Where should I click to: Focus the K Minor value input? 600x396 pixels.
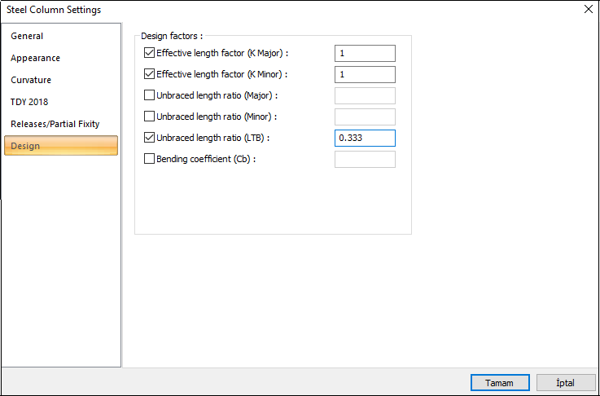pos(365,74)
